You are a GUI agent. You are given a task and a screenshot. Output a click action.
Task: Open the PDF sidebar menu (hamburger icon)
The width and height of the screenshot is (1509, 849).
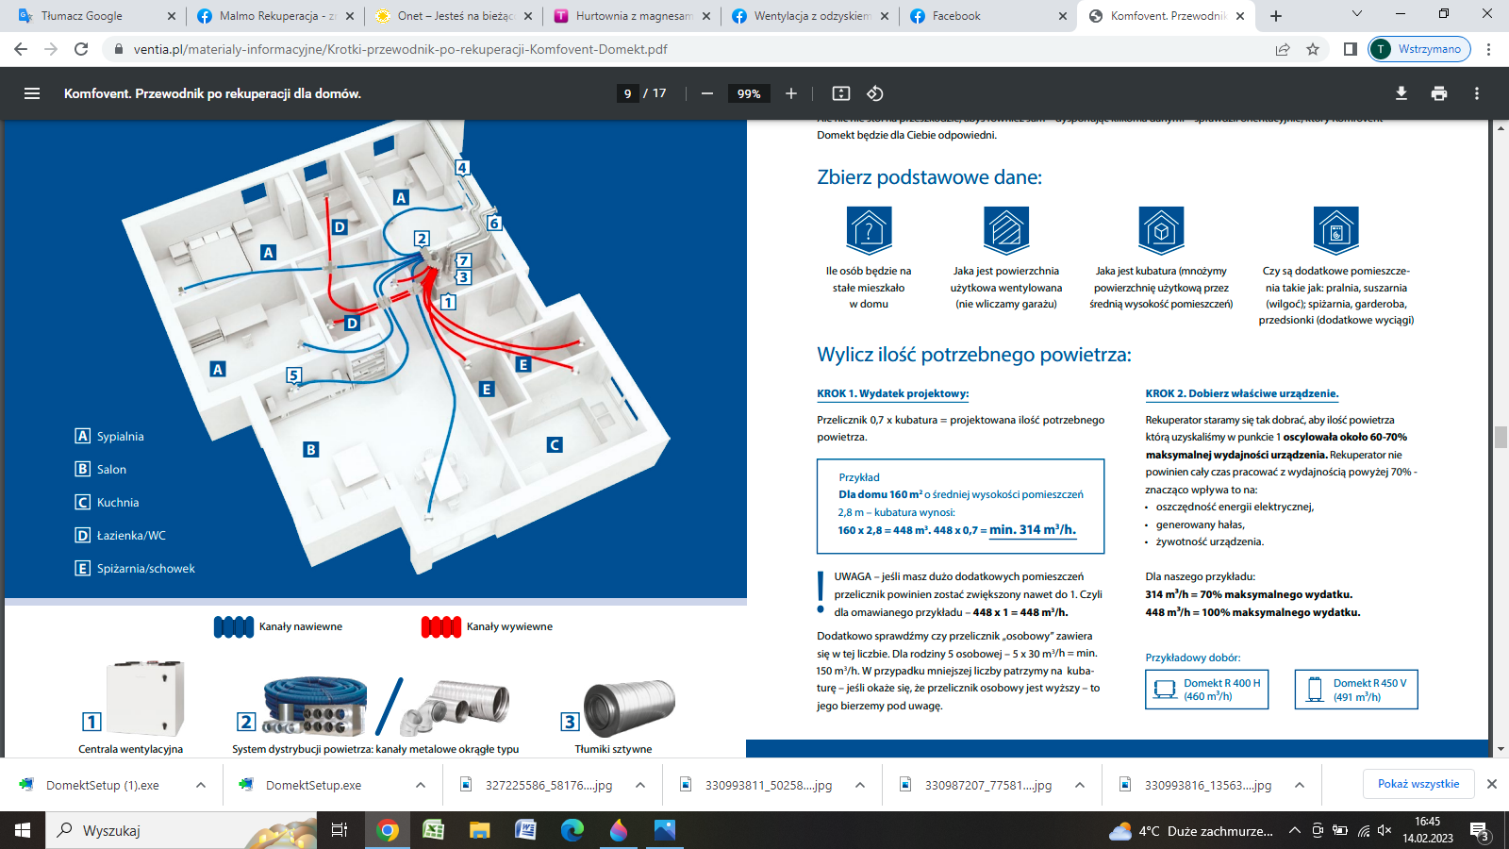click(x=32, y=93)
